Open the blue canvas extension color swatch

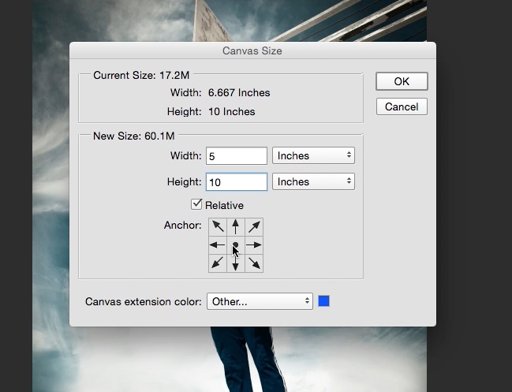coord(324,301)
